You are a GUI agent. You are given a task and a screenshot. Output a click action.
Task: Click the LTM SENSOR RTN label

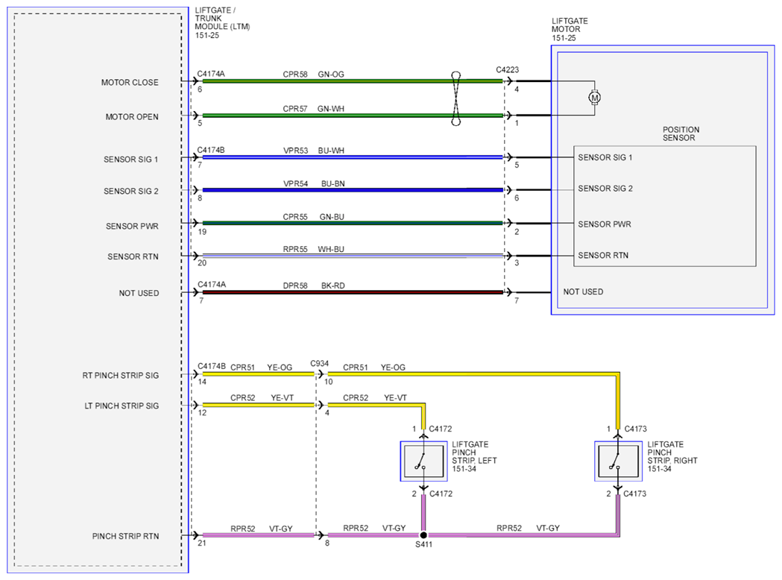(x=133, y=256)
